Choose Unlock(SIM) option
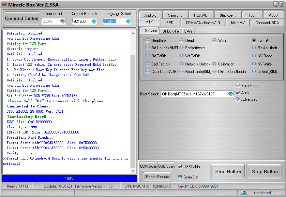286x197 pixels. coord(254,72)
